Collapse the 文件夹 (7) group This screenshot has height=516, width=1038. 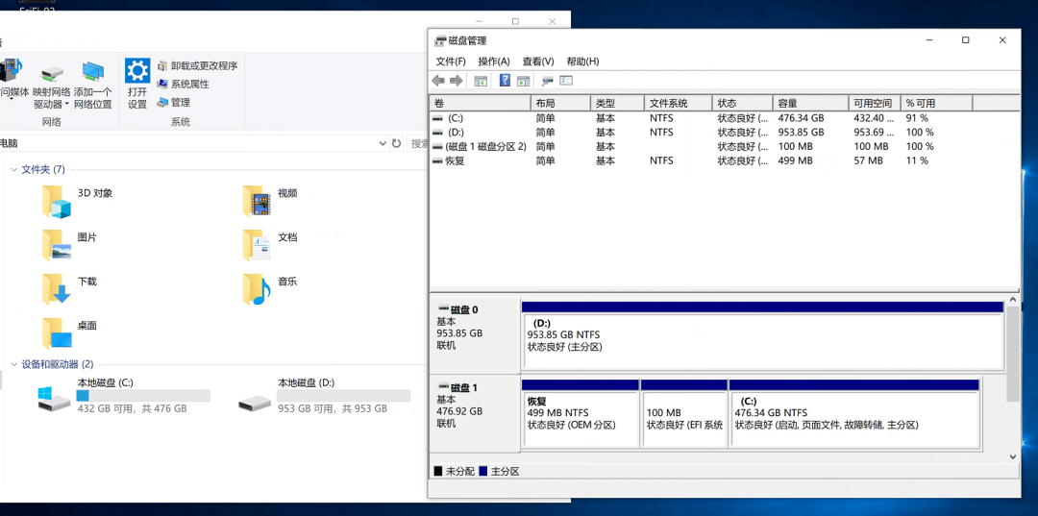[x=14, y=170]
